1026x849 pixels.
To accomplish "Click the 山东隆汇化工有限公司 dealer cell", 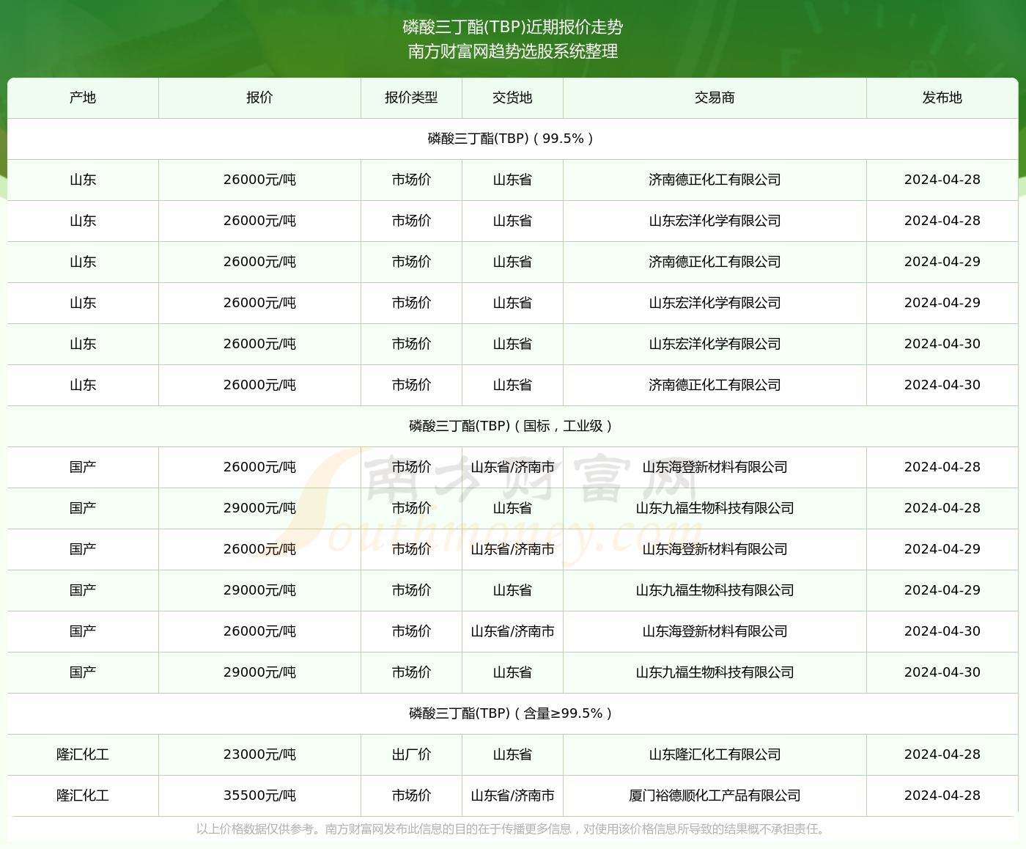I will tap(715, 754).
